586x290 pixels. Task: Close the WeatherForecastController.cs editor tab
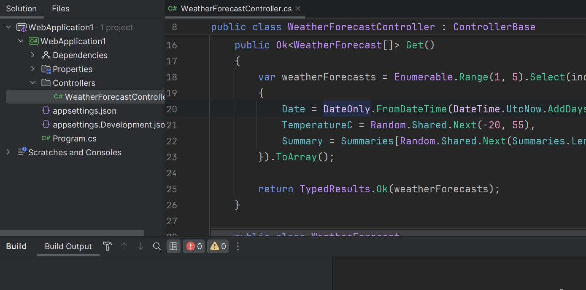(297, 8)
